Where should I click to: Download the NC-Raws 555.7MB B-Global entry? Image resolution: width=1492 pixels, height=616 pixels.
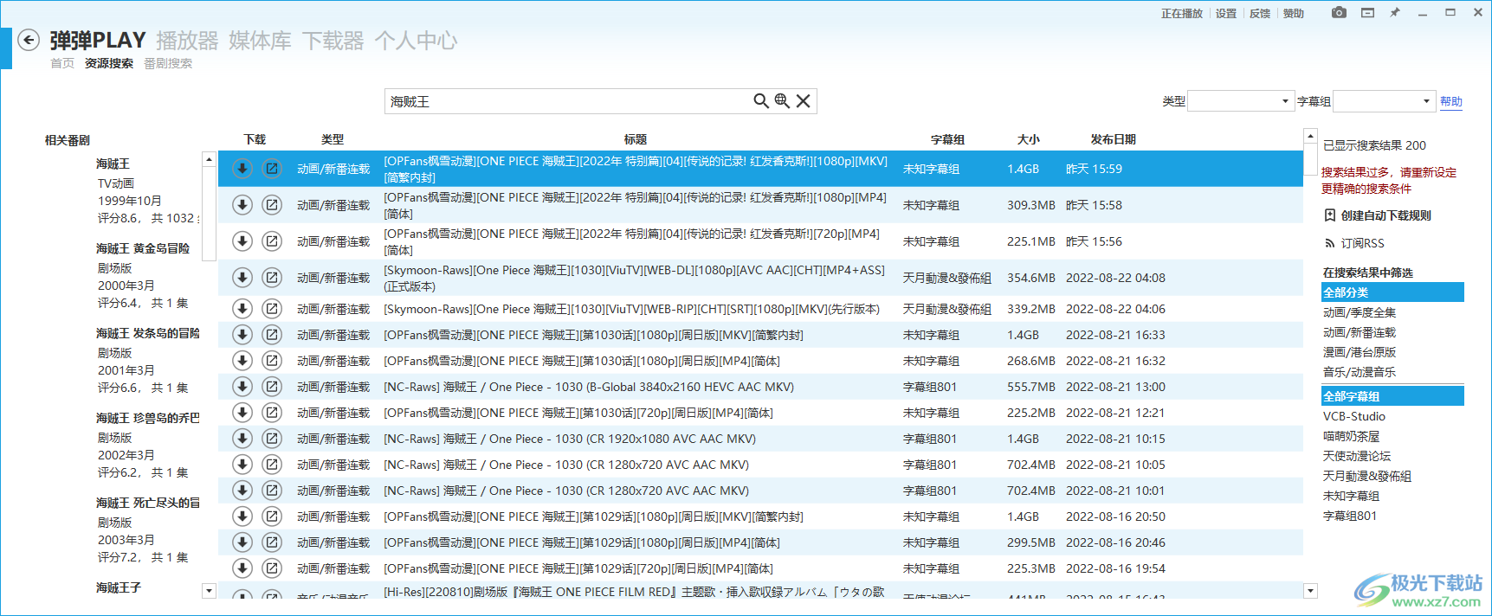click(x=242, y=387)
